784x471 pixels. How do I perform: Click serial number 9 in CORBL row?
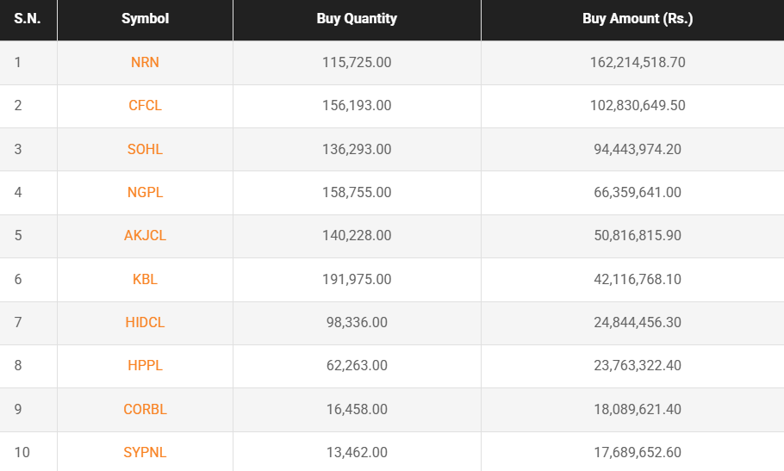pyautogui.click(x=18, y=409)
